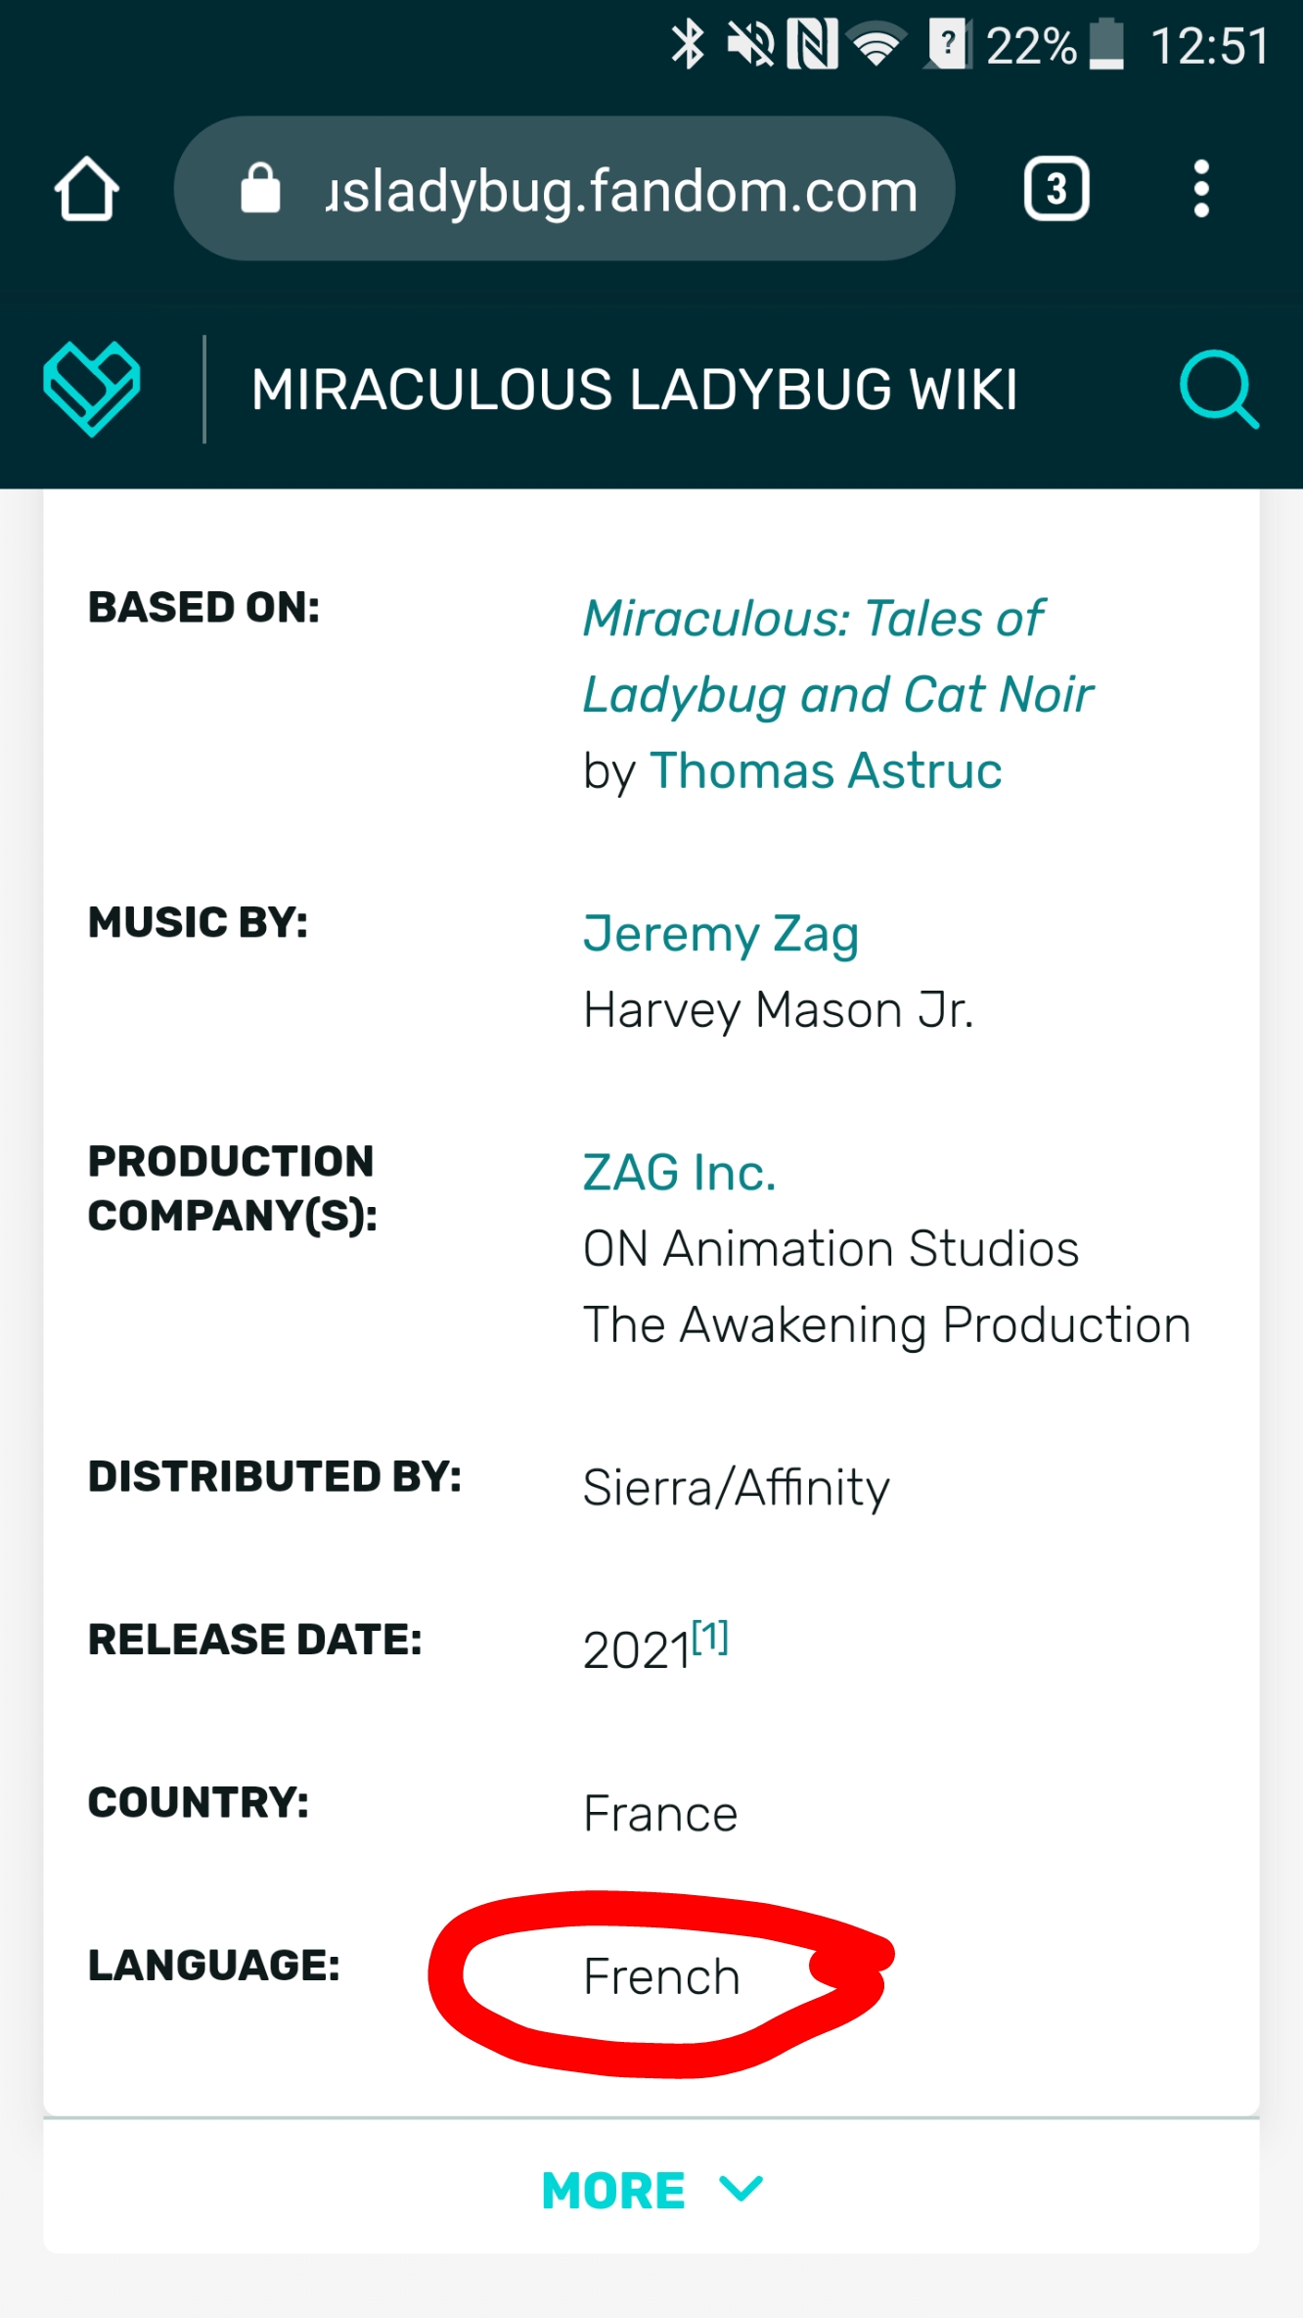Screen dimensions: 1303x2318
Task: Follow the Jeremy Zag link
Action: pos(720,933)
